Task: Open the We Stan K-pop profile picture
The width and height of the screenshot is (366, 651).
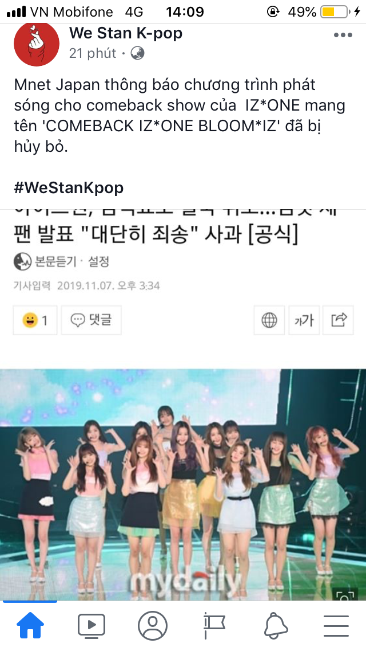Action: 37,44
